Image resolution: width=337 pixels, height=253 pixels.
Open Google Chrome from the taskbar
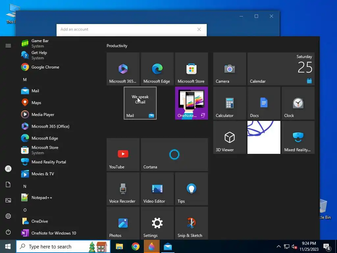point(135,246)
